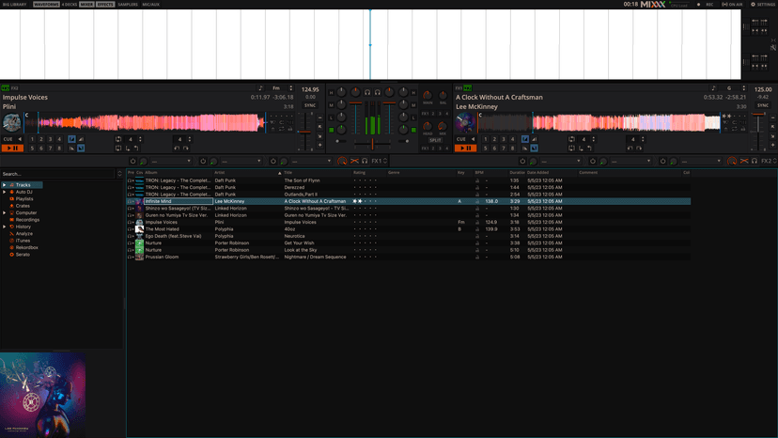The width and height of the screenshot is (778, 438).
Task: Toggle the headphone cue icon in mixer
Action: (367, 92)
